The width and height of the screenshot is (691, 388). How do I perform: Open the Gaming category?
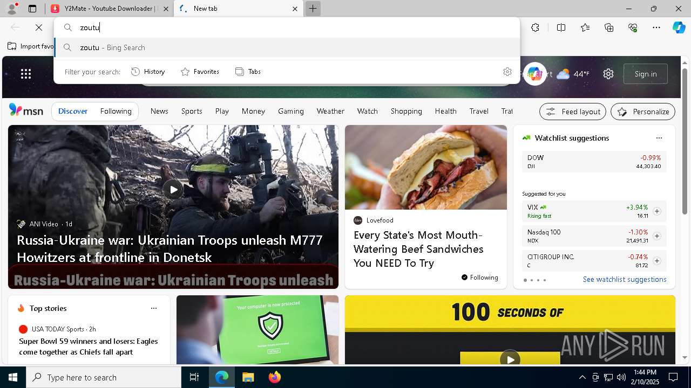[291, 111]
